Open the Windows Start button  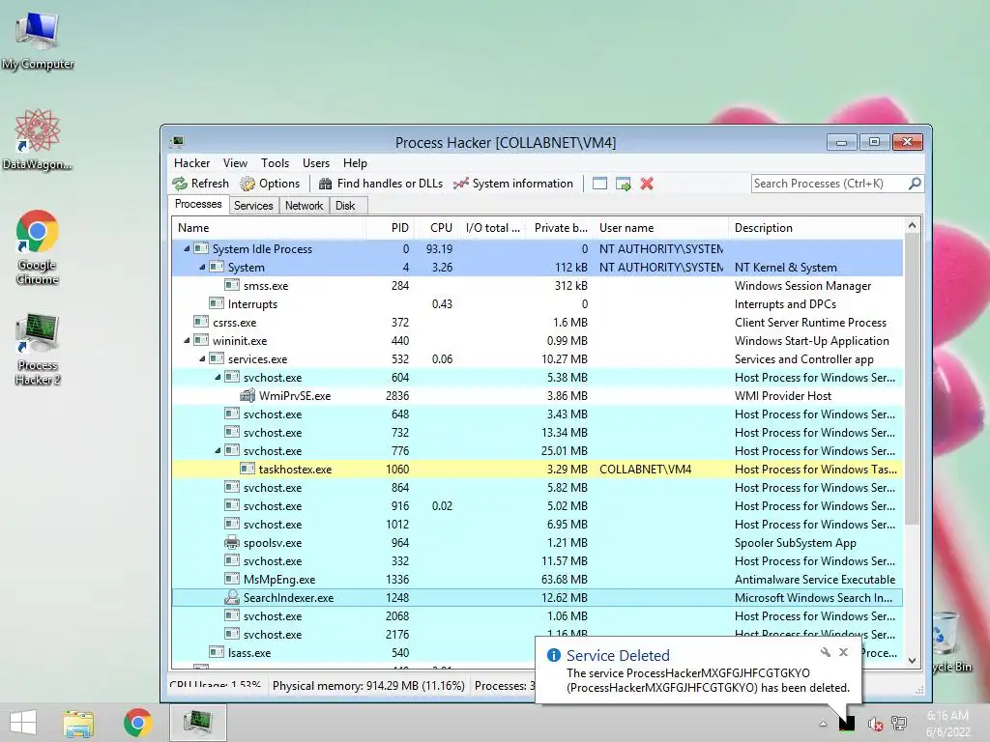(x=23, y=723)
